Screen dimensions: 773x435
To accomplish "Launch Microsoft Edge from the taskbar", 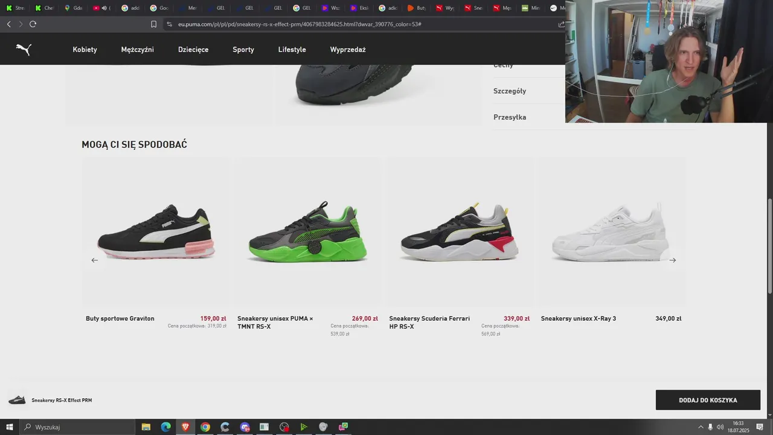I will (x=165, y=427).
